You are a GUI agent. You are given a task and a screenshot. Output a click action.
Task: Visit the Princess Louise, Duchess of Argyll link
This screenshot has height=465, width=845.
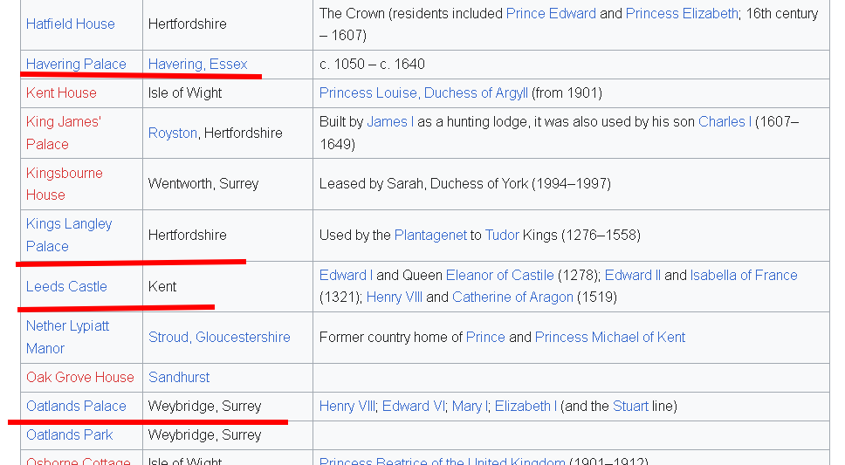pyautogui.click(x=423, y=92)
